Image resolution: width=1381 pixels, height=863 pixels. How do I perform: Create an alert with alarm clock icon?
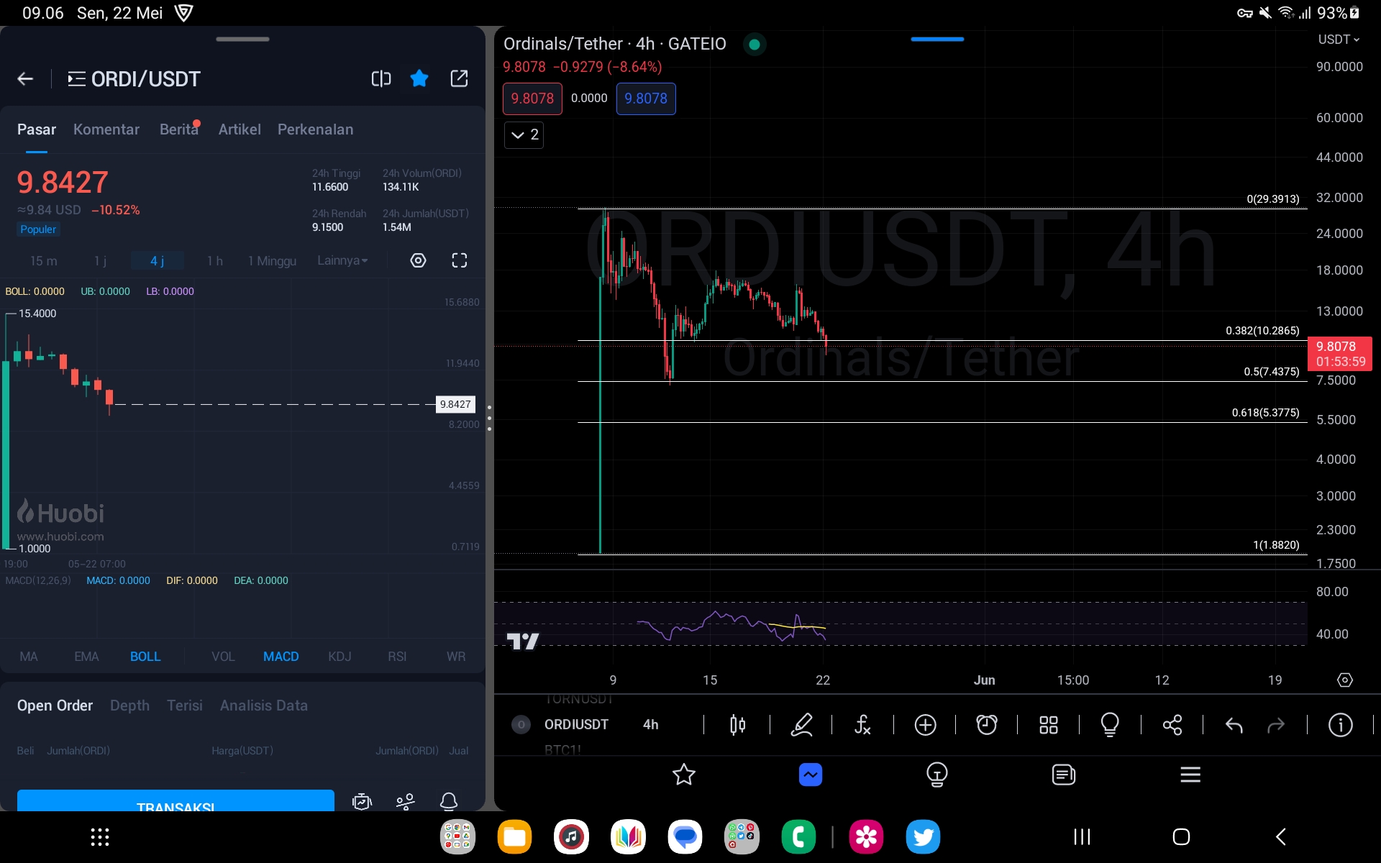pos(987,724)
